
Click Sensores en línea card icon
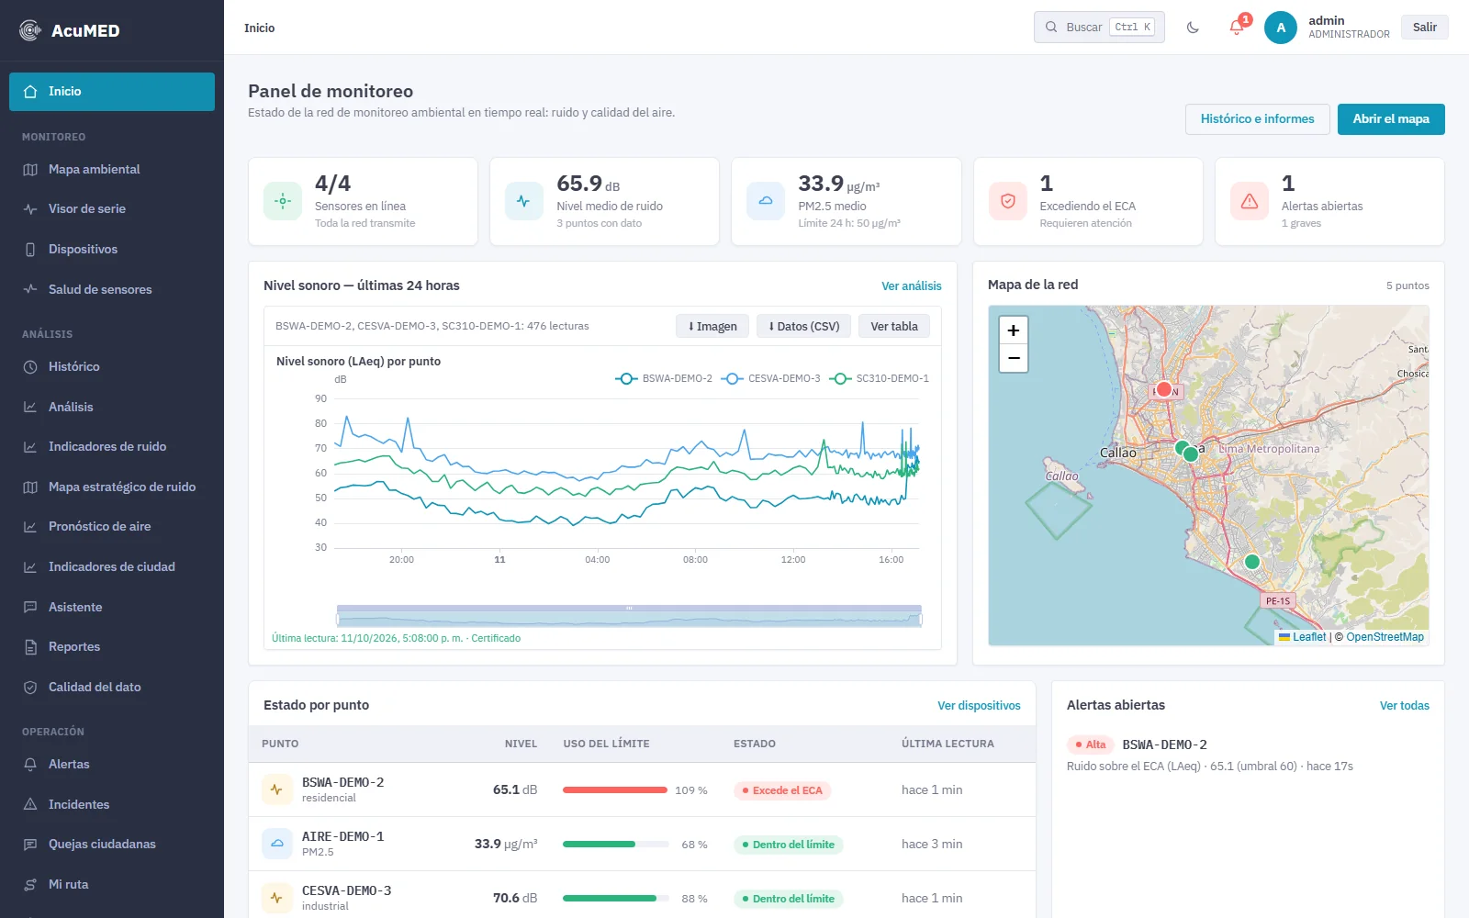[x=283, y=201]
